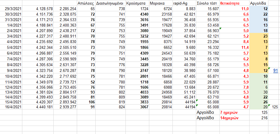Select the Διασωληνωμένοι header cell

[110, 3]
